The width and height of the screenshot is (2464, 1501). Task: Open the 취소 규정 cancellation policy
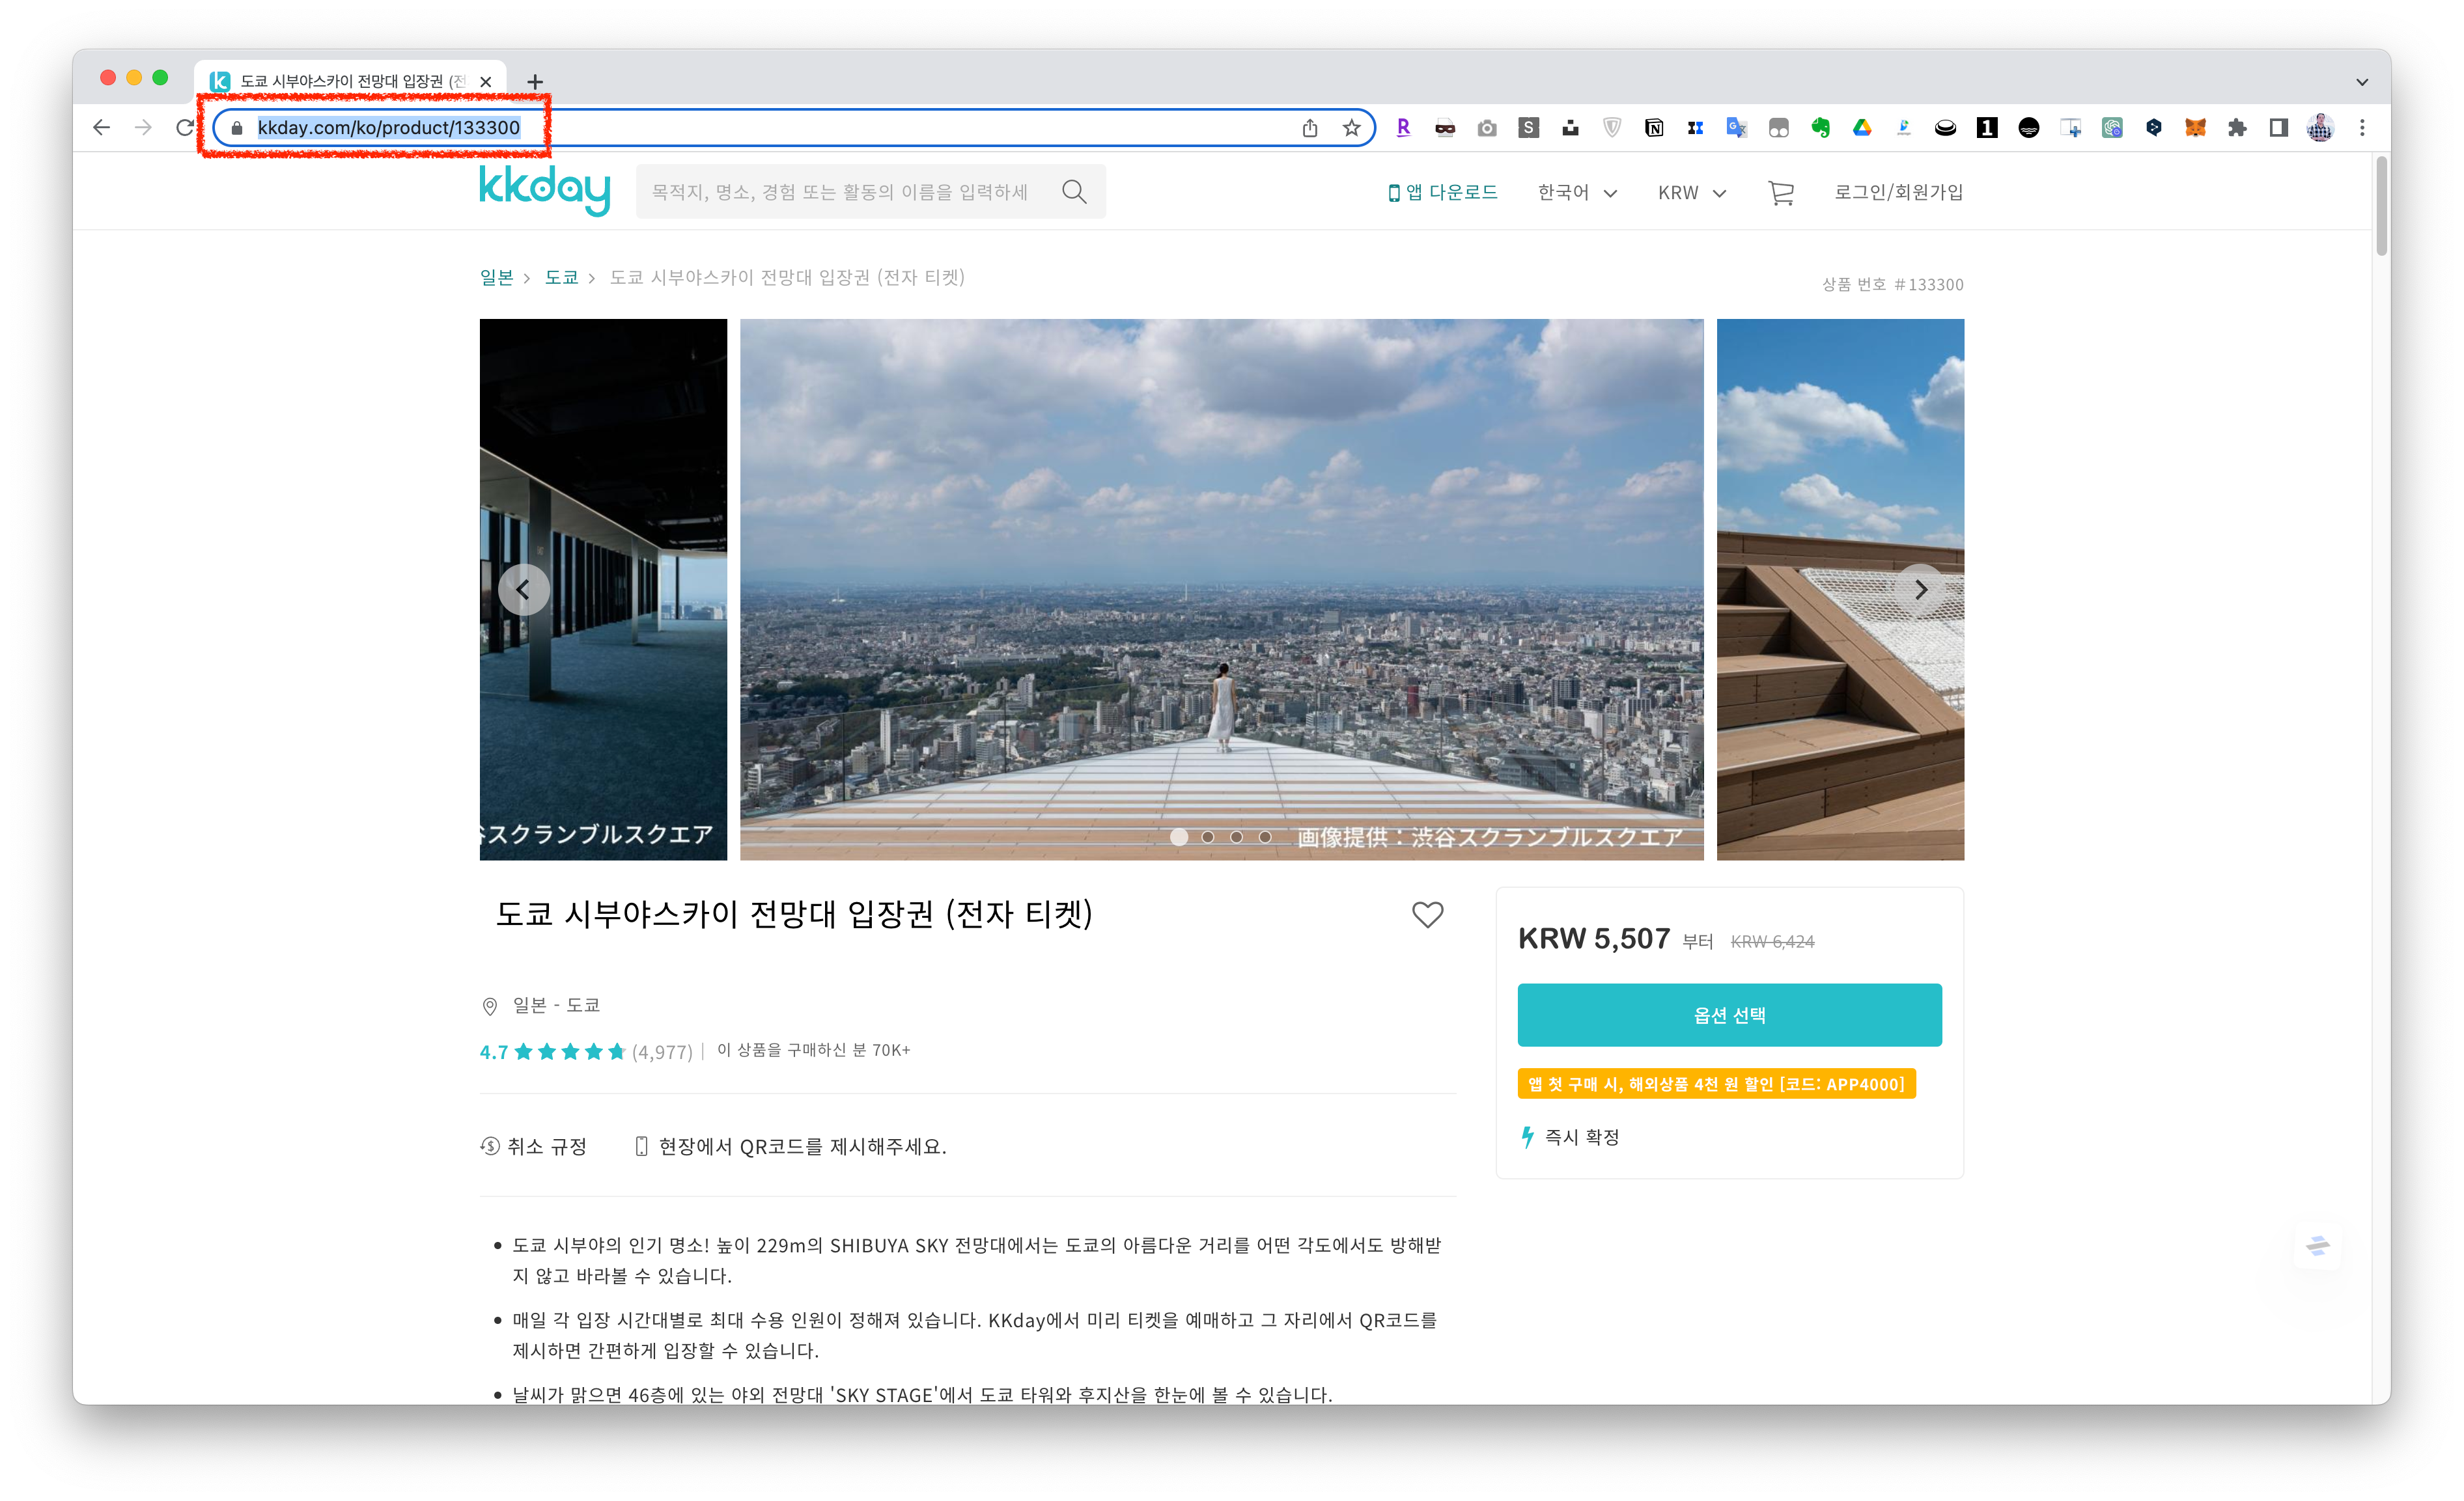tap(534, 1146)
